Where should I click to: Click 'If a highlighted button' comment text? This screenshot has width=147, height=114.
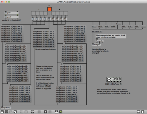pos(45,86)
